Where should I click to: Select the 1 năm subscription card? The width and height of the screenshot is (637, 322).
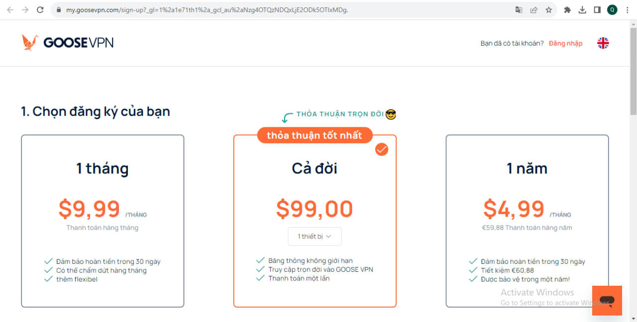(x=527, y=219)
